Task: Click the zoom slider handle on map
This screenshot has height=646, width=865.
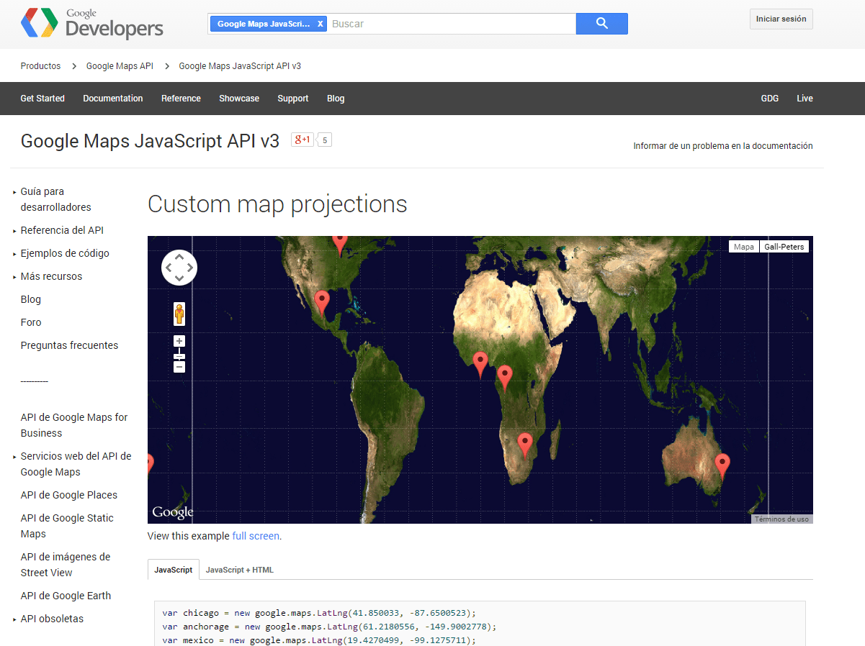Action: point(179,356)
